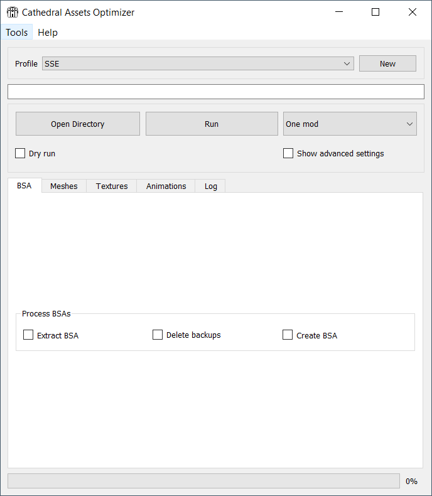Minimize the window
The image size is (432, 496).
339,12
